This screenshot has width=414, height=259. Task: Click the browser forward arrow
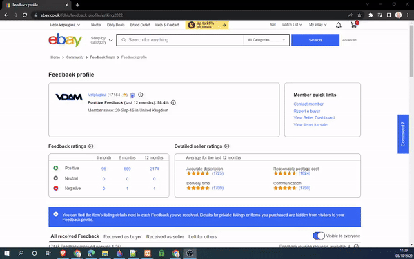click(x=16, y=15)
